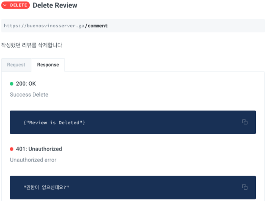The width and height of the screenshot is (266, 201).
Task: Click the 401: Unauthorized status label
Action: pyautogui.click(x=39, y=149)
